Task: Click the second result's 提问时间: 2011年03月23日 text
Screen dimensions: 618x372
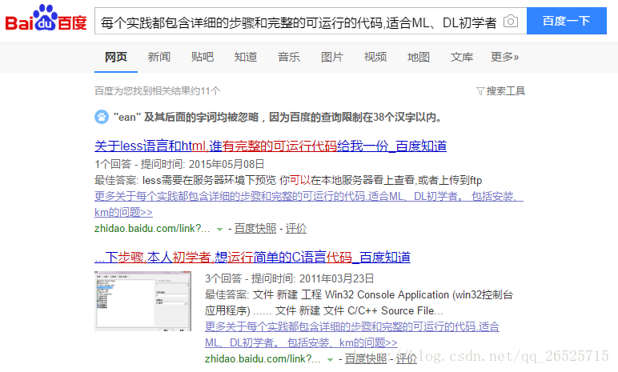Action: coord(312,278)
